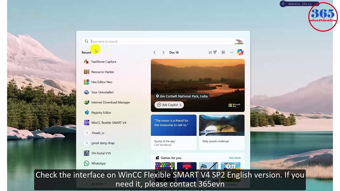Click the Dec 18 date label
The image size is (340, 191).
(x=174, y=53)
